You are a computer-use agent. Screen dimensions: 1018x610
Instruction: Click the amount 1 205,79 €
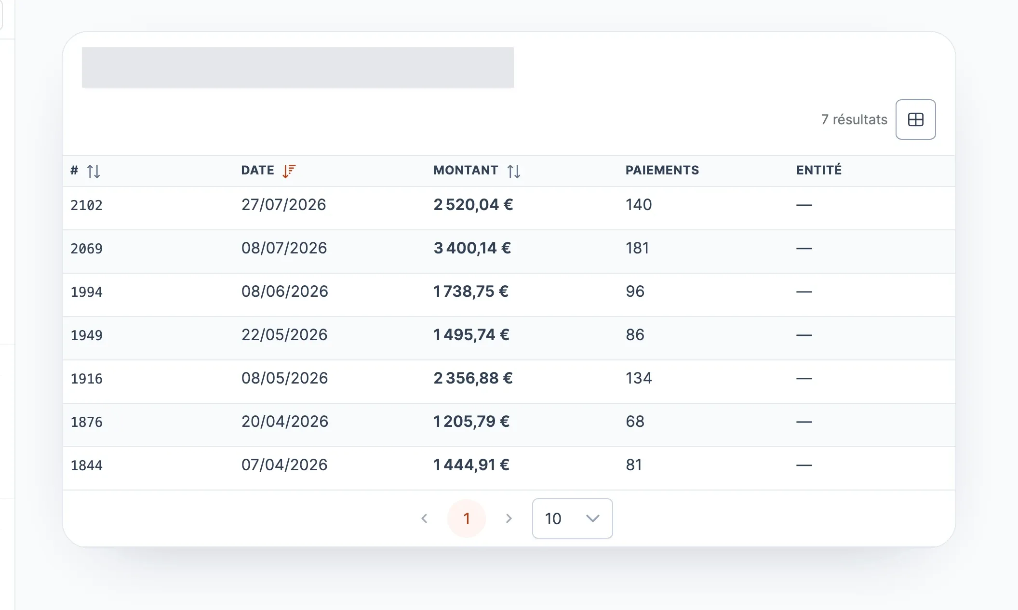pos(471,422)
